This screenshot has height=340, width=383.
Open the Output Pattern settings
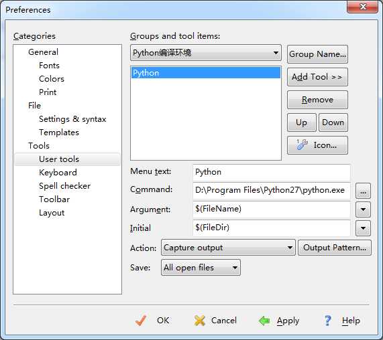[335, 248]
